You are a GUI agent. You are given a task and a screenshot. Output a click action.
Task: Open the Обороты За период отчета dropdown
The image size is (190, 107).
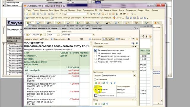[134, 75]
